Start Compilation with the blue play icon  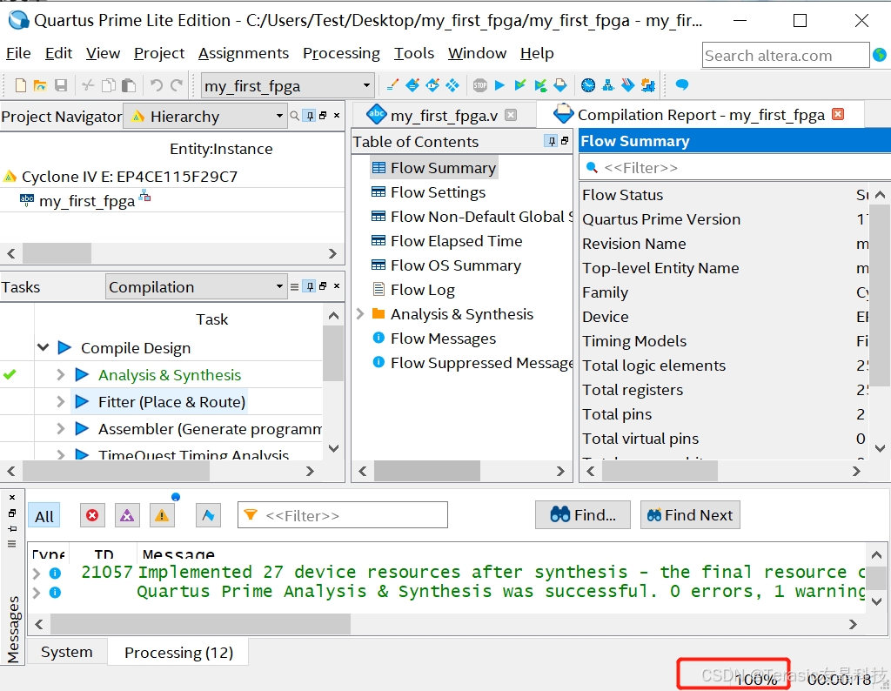click(500, 85)
